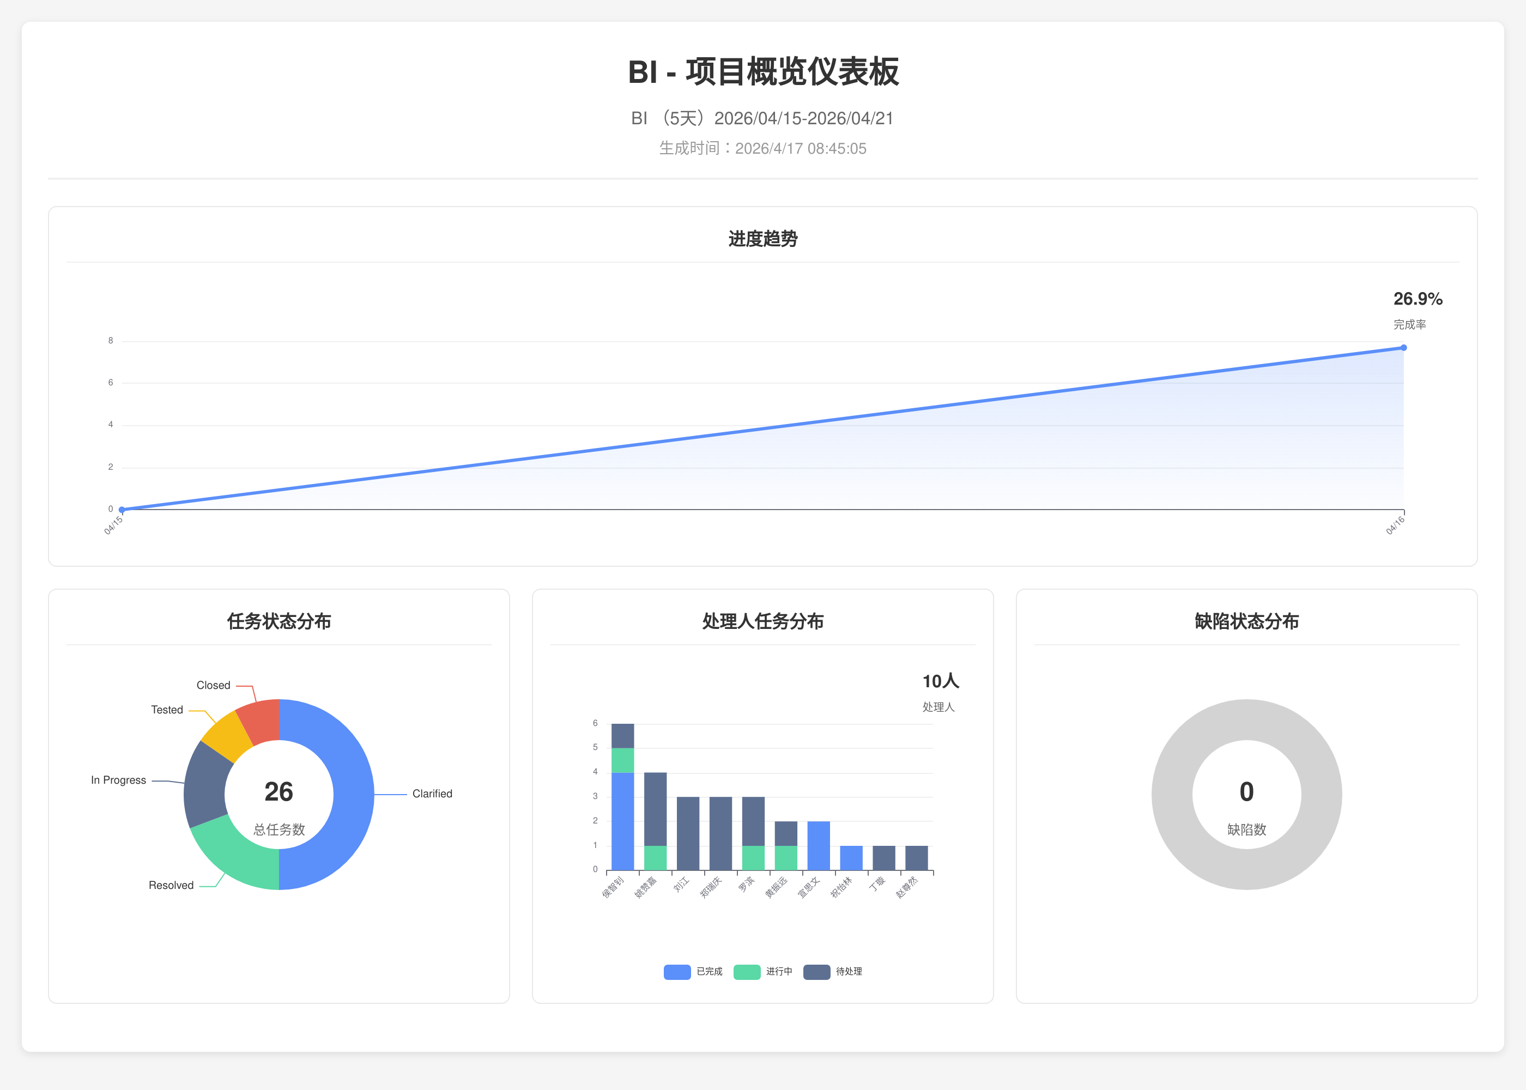Click the In Progress donut slice
Screen dimensions: 1526x1090
(205, 785)
